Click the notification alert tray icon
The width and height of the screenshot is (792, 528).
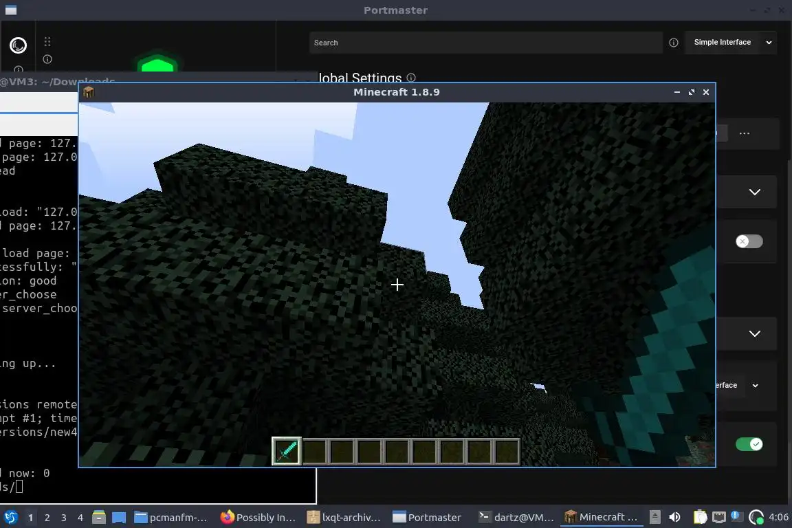736,516
